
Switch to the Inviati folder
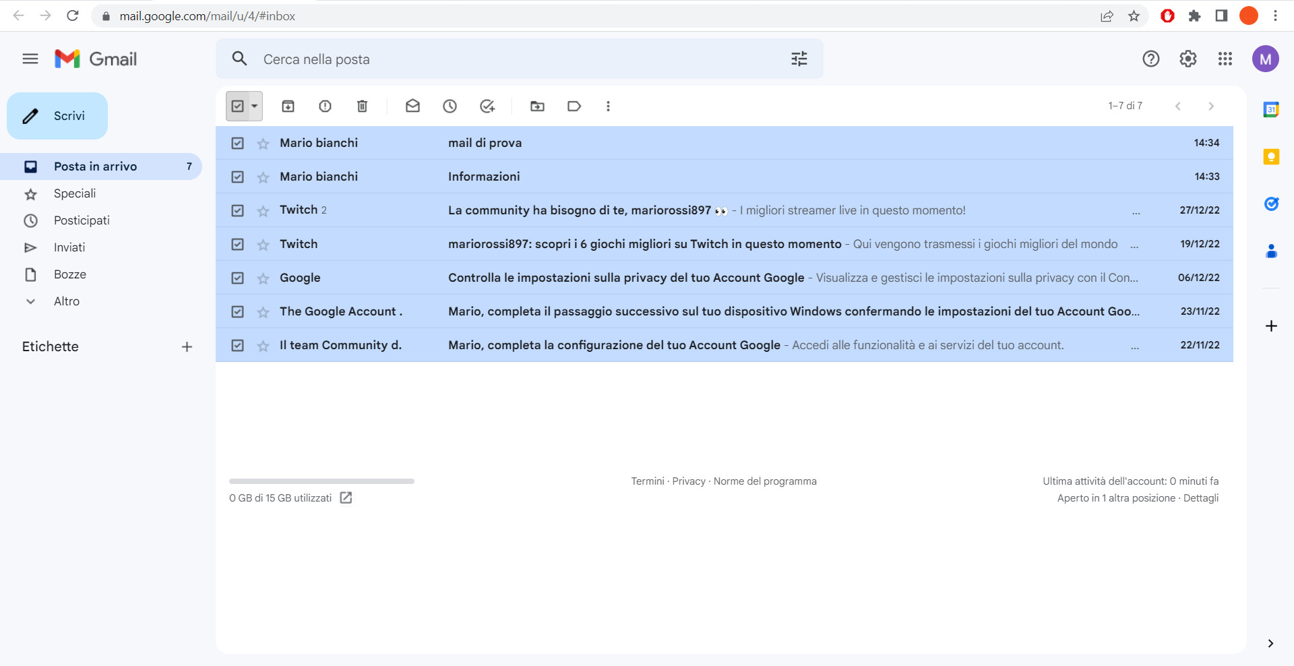click(x=69, y=247)
